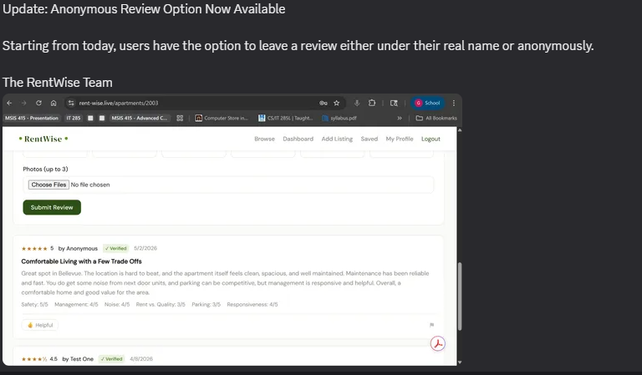Open Add Listing in RentWise nav
Image resolution: width=642 pixels, height=375 pixels.
point(337,139)
